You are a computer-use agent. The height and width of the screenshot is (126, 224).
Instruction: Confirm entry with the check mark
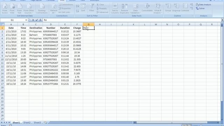37,20
